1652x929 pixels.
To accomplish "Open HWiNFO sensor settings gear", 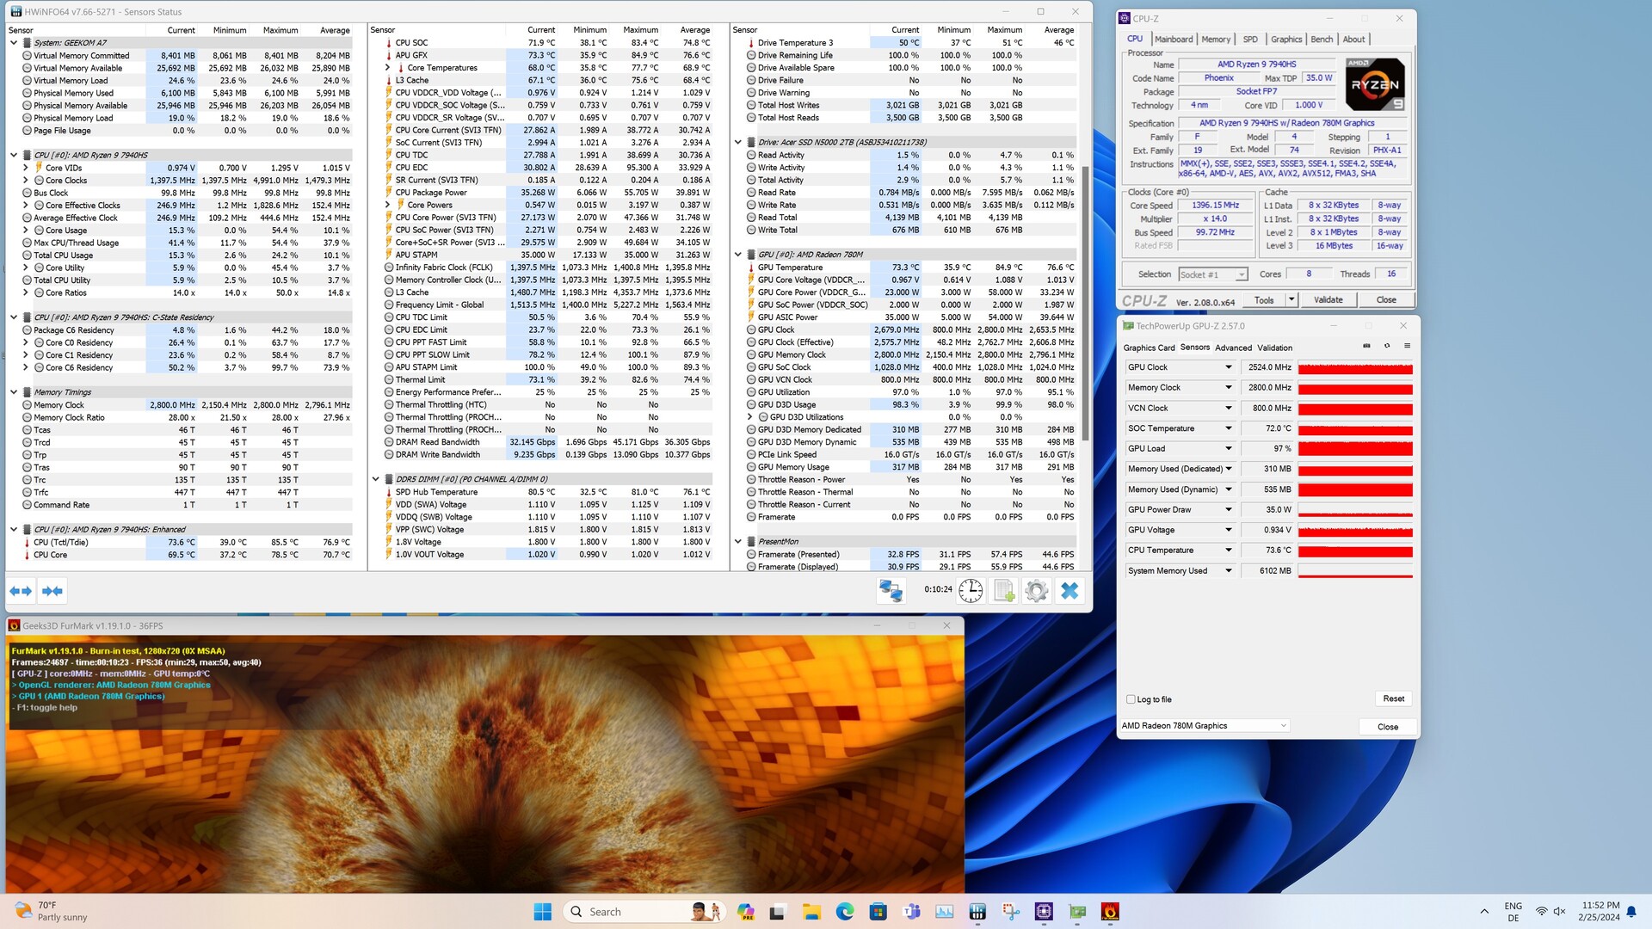I will click(x=1037, y=591).
